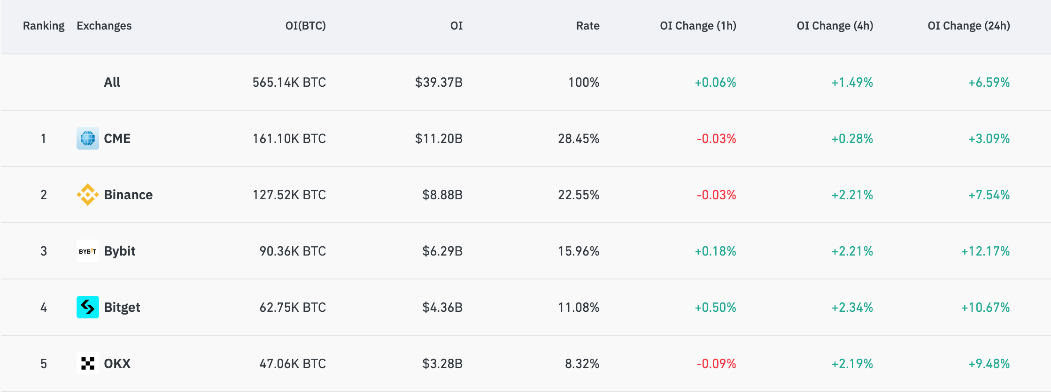The height and width of the screenshot is (392, 1051).
Task: Click the OKX checkered logo icon
Action: [x=87, y=363]
